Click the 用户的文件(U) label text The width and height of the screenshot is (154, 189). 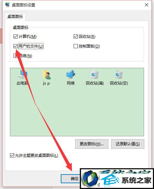(31, 46)
